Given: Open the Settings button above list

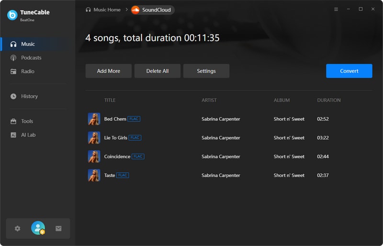Looking at the screenshot, I should click(206, 71).
